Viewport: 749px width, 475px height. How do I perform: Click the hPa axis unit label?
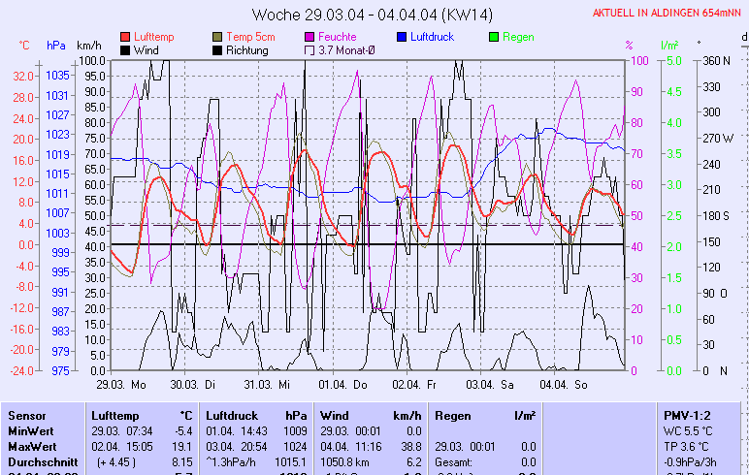tap(56, 46)
